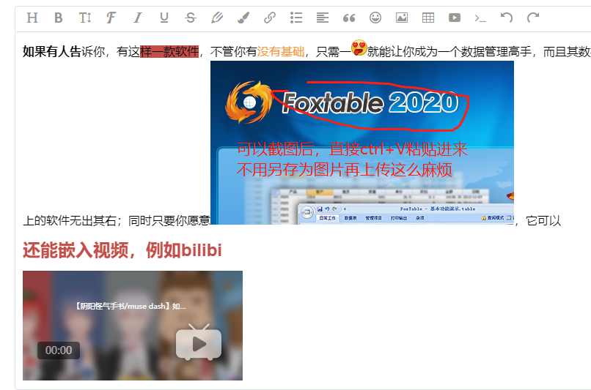Pick the text color pen tool
This screenshot has height=390, width=591.
click(217, 18)
